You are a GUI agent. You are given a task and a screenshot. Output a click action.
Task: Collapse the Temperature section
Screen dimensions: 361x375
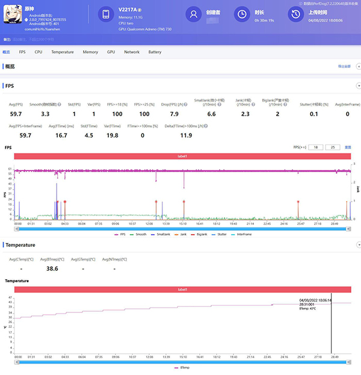pyautogui.click(x=359, y=245)
